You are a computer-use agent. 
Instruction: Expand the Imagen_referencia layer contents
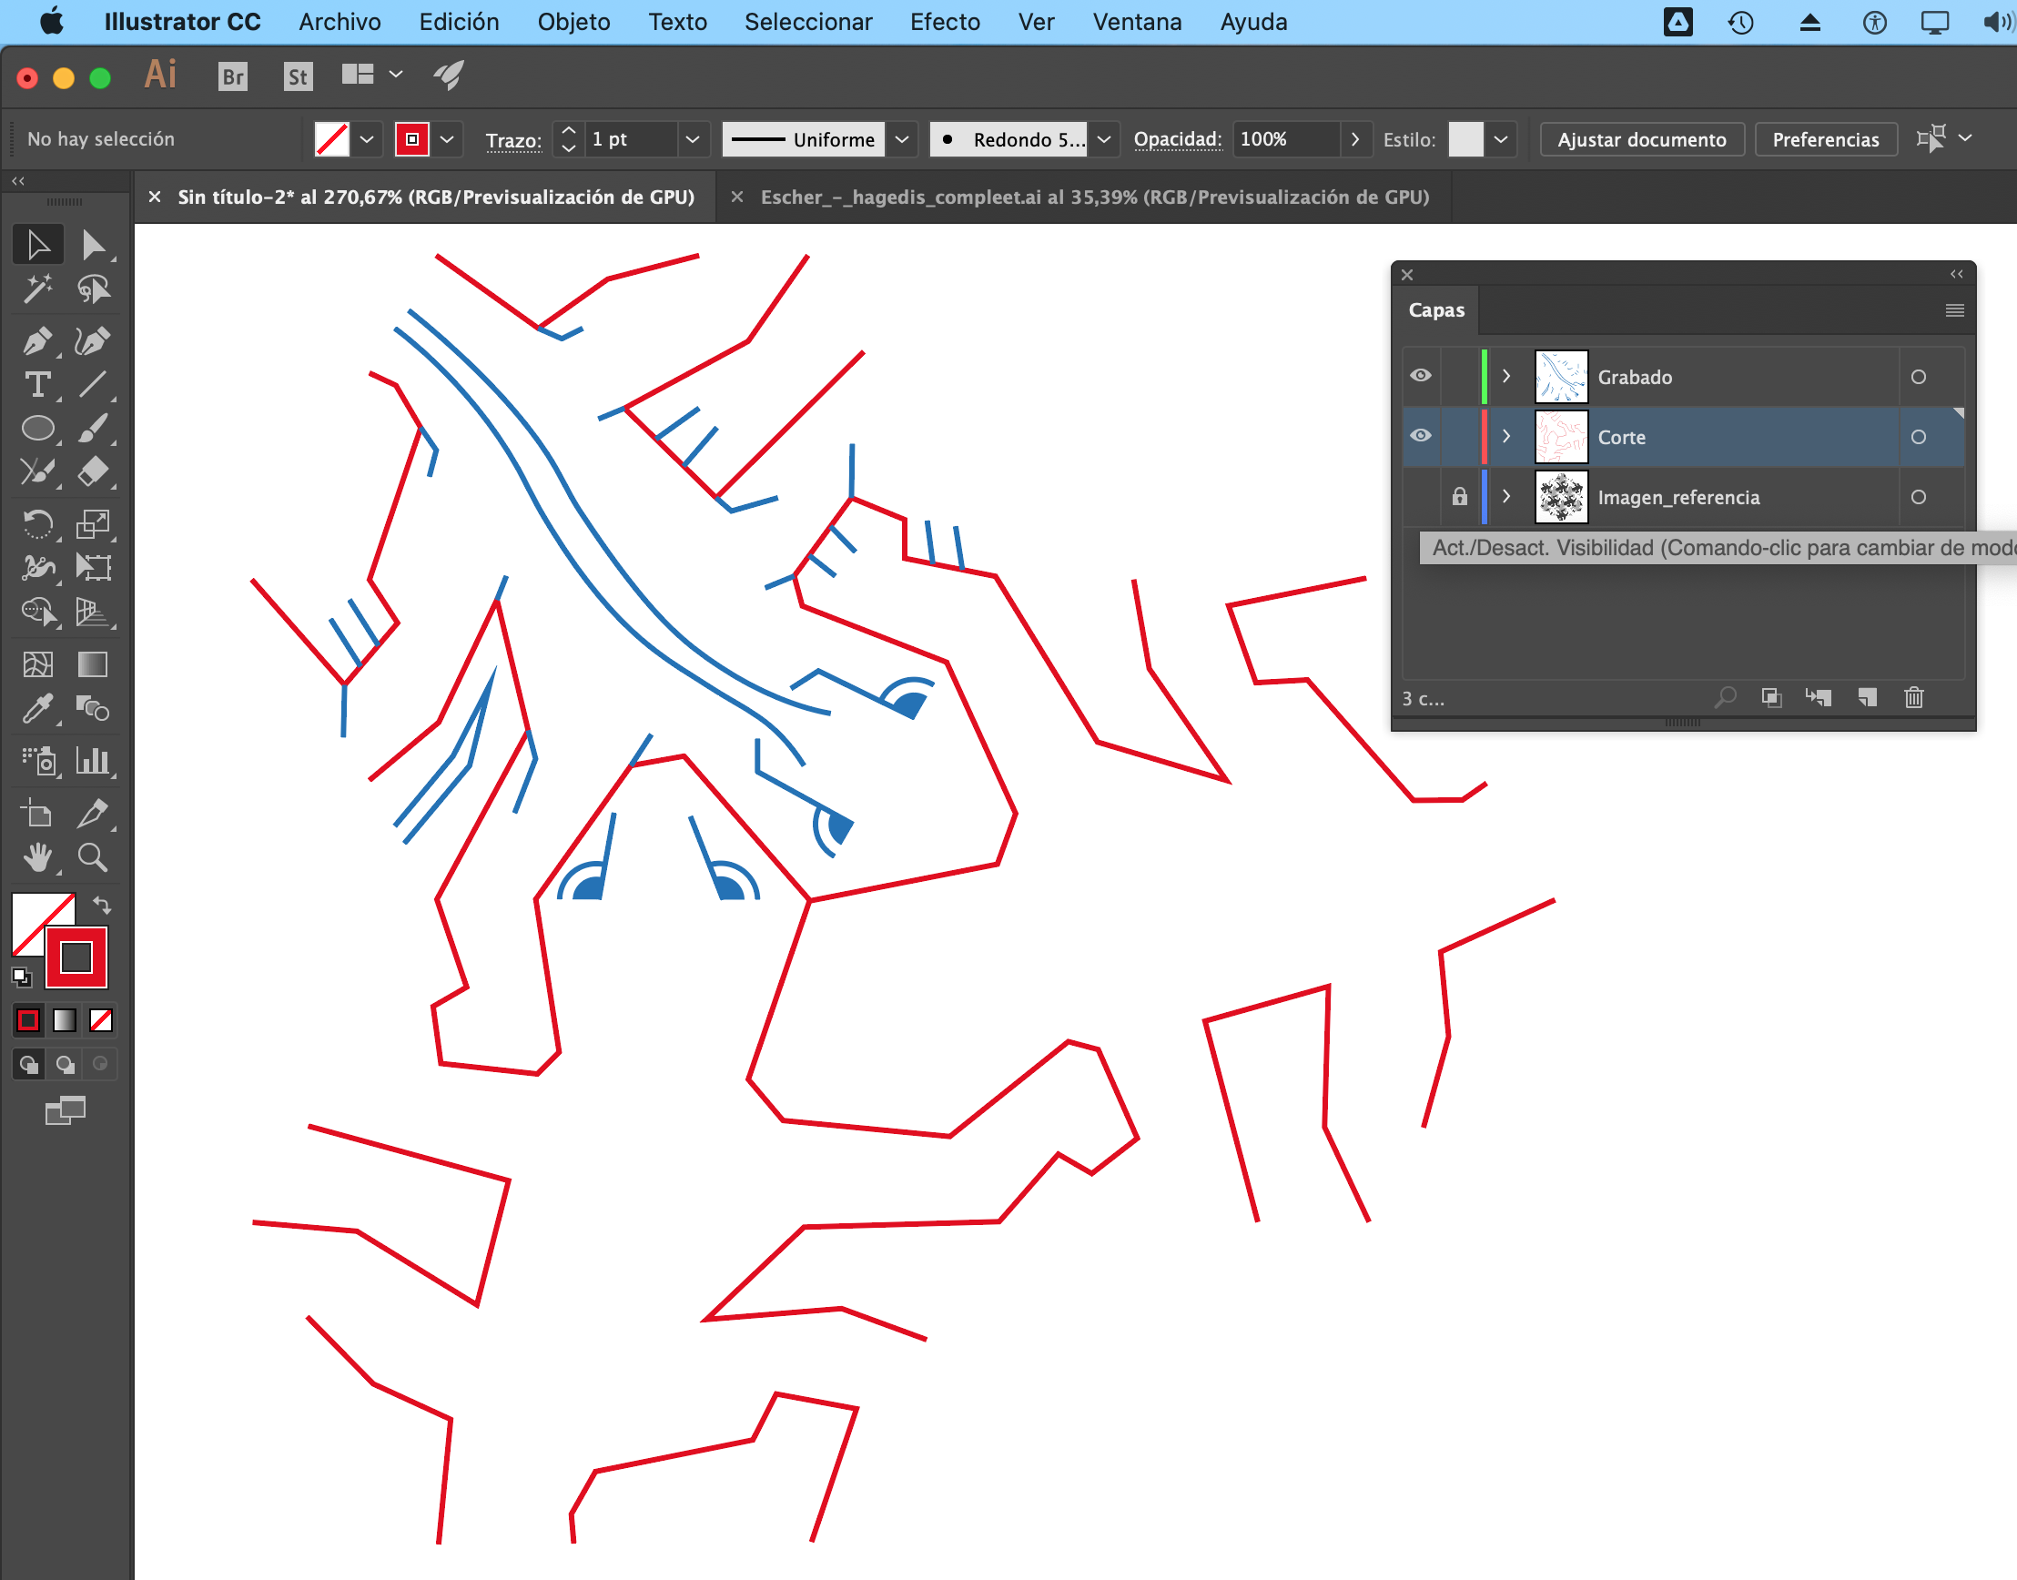click(1506, 497)
